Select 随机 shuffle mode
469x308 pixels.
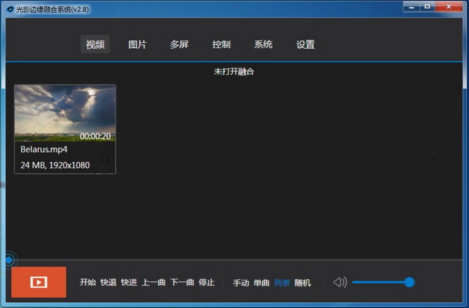302,283
